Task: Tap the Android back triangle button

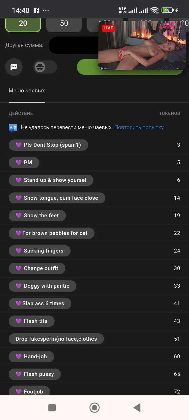Action: 137,408
